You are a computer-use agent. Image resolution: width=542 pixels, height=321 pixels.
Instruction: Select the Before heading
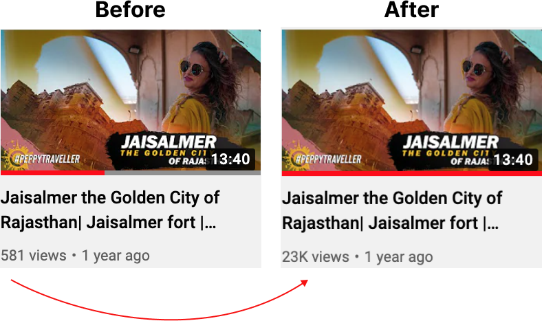click(x=130, y=10)
